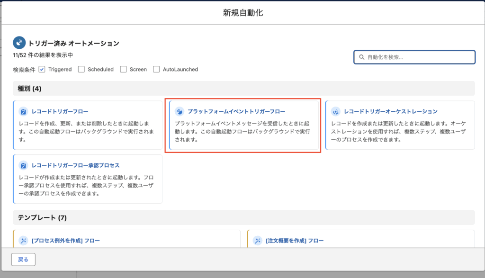This screenshot has width=485, height=278.
Task: Select the プラットフォームイベントトリガーフロー title
Action: pos(236,112)
